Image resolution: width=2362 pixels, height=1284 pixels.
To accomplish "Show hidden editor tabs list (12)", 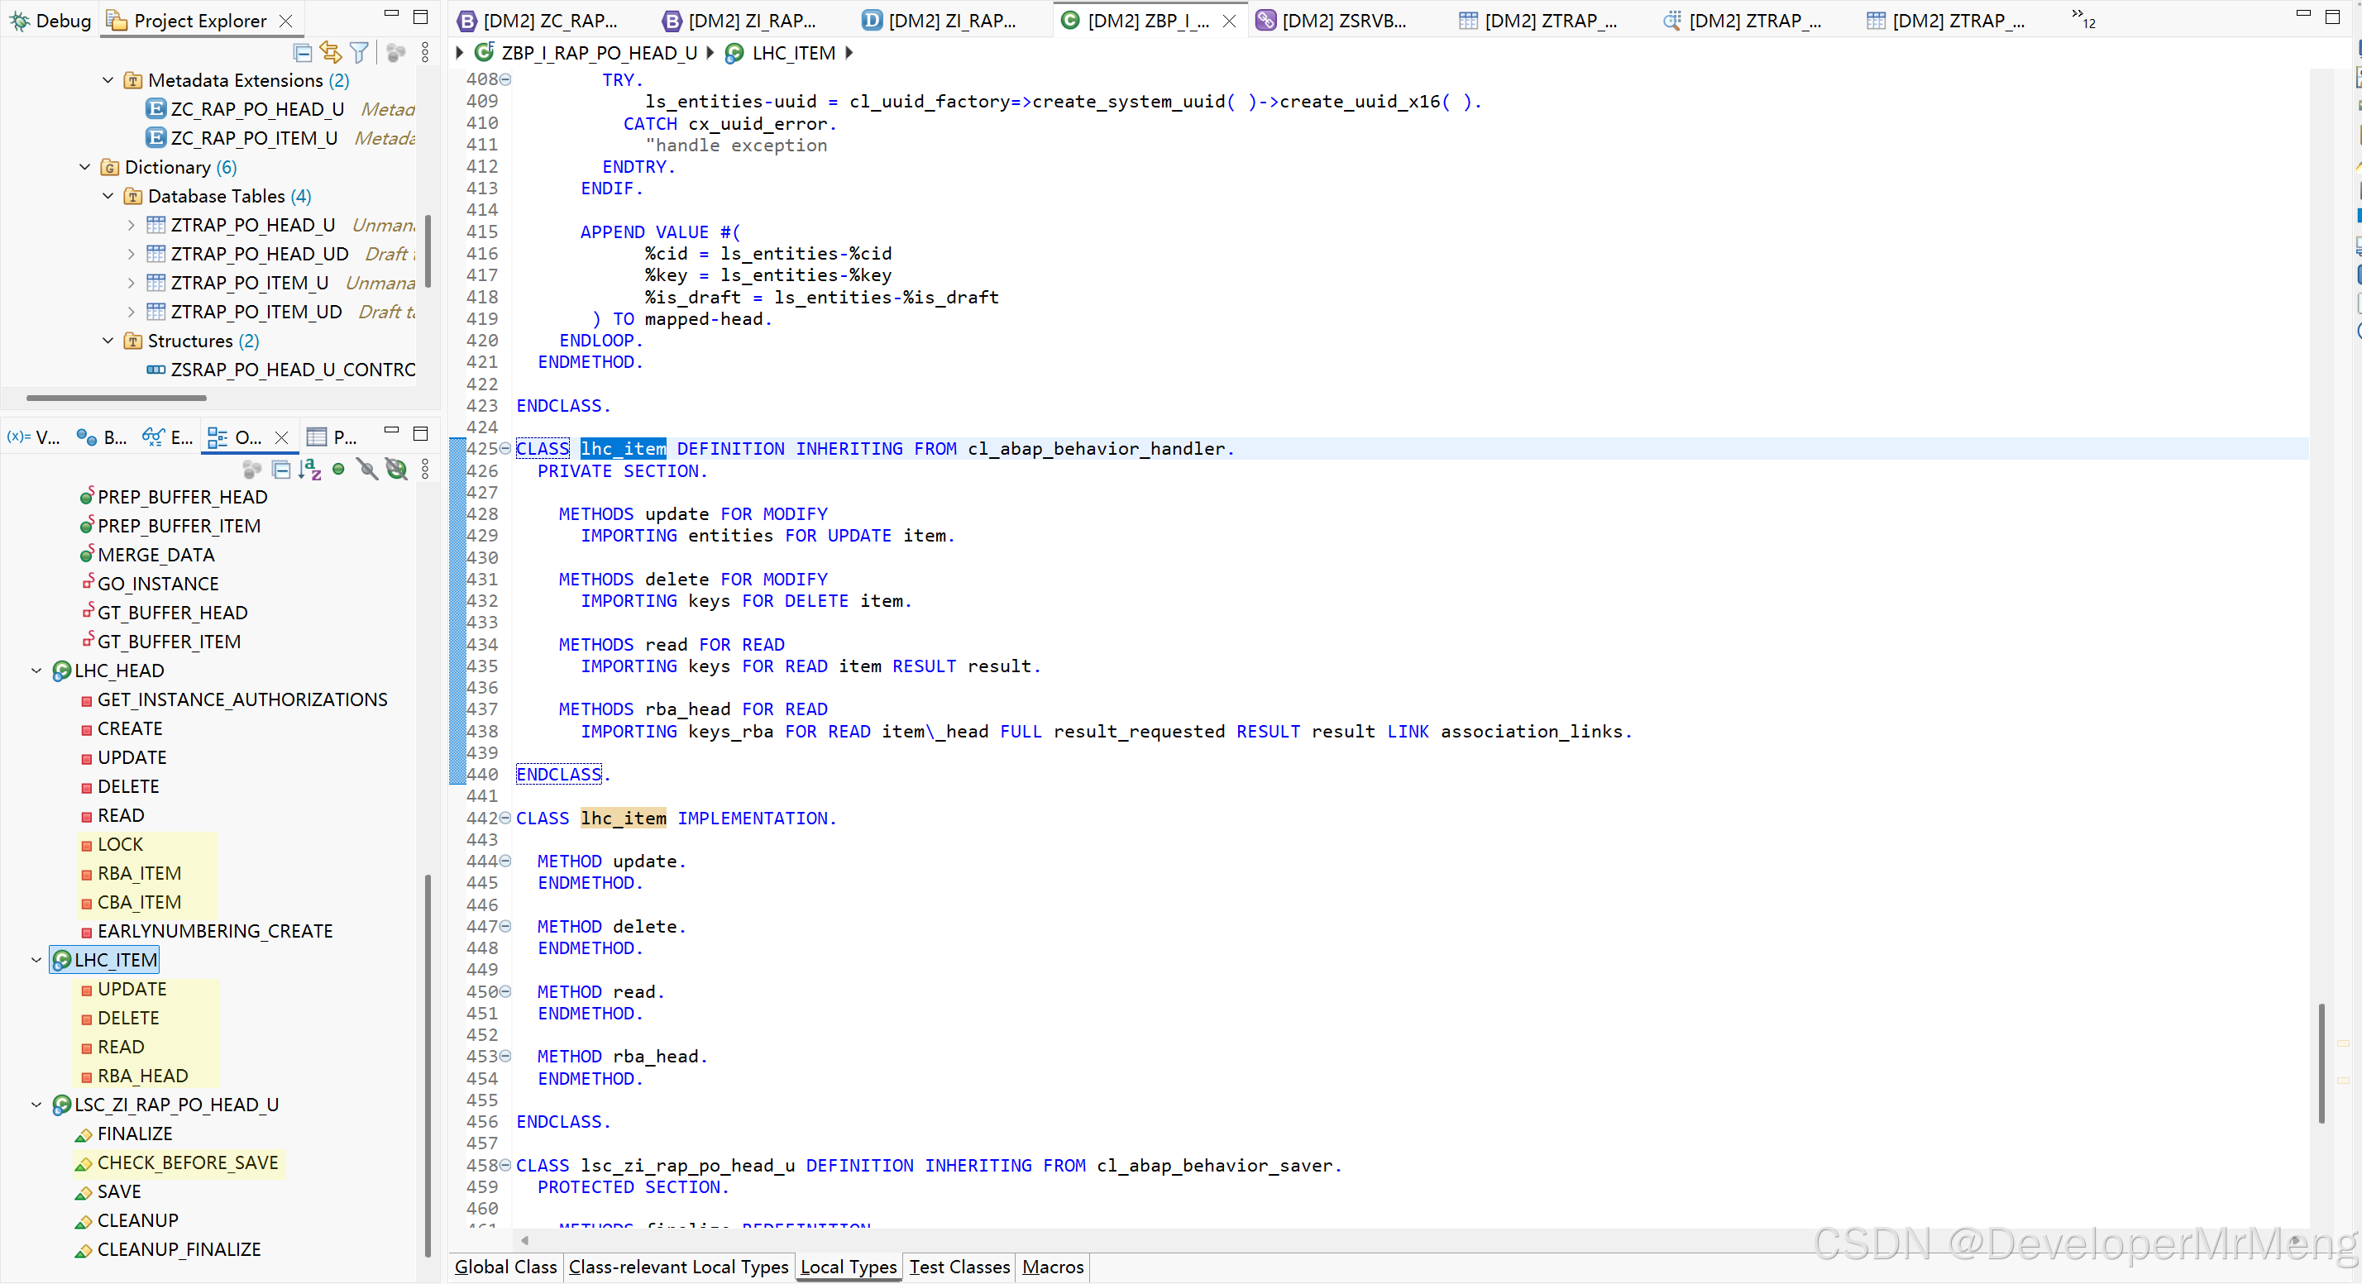I will 2082,18.
